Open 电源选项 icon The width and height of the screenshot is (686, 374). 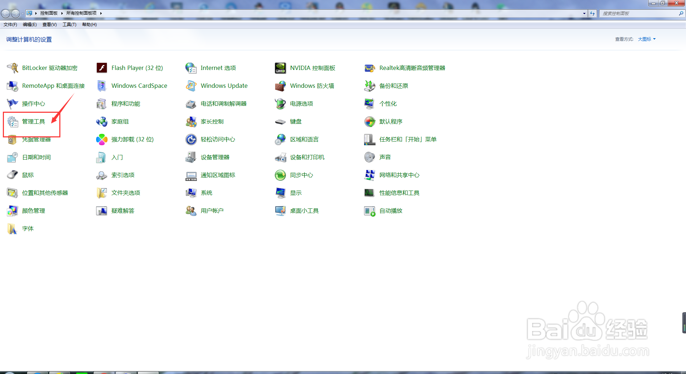pos(280,103)
